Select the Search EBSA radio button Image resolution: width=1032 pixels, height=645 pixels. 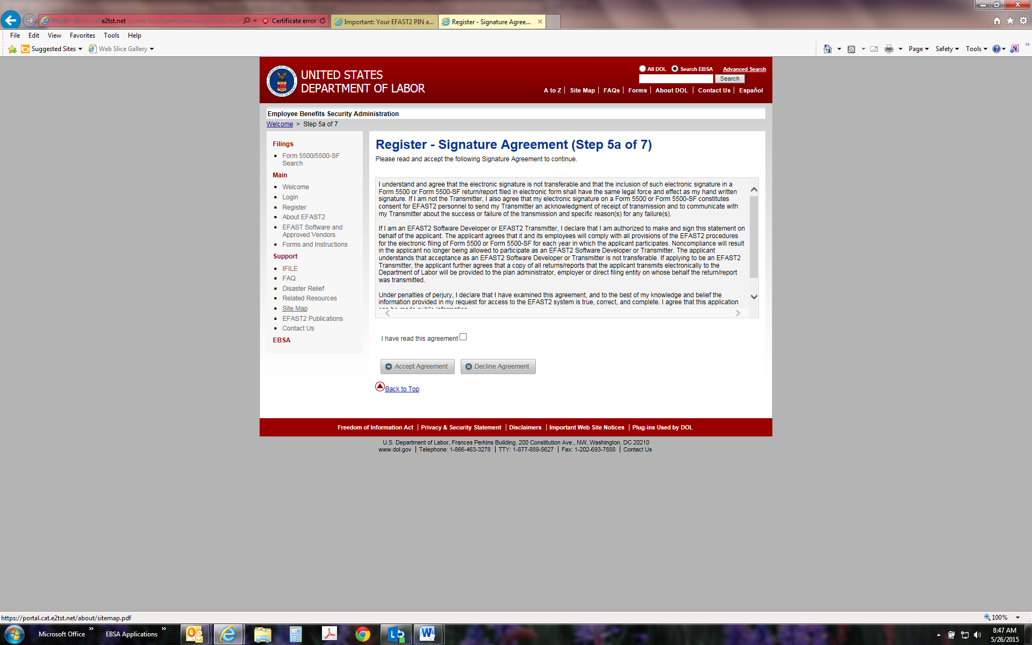click(x=675, y=69)
